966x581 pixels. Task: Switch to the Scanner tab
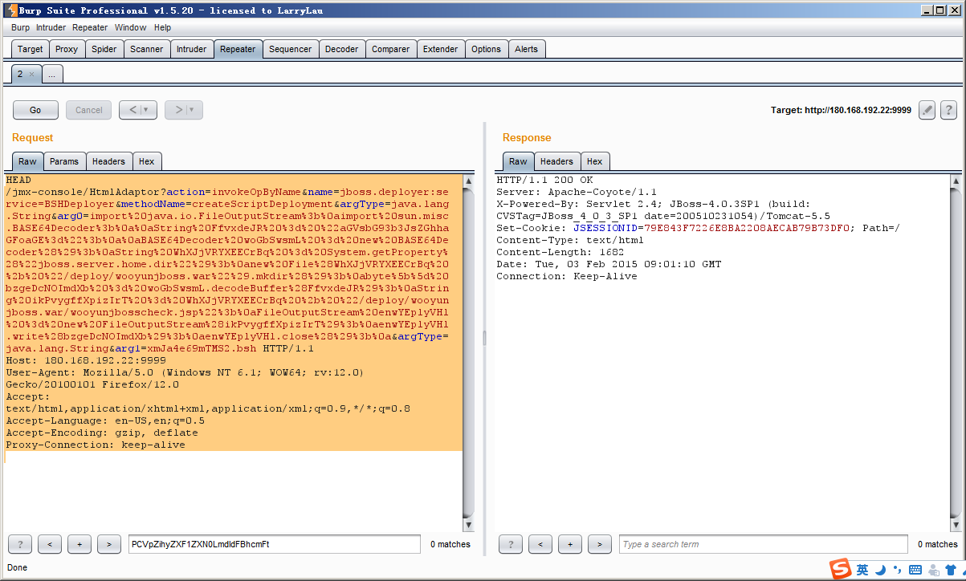click(147, 49)
